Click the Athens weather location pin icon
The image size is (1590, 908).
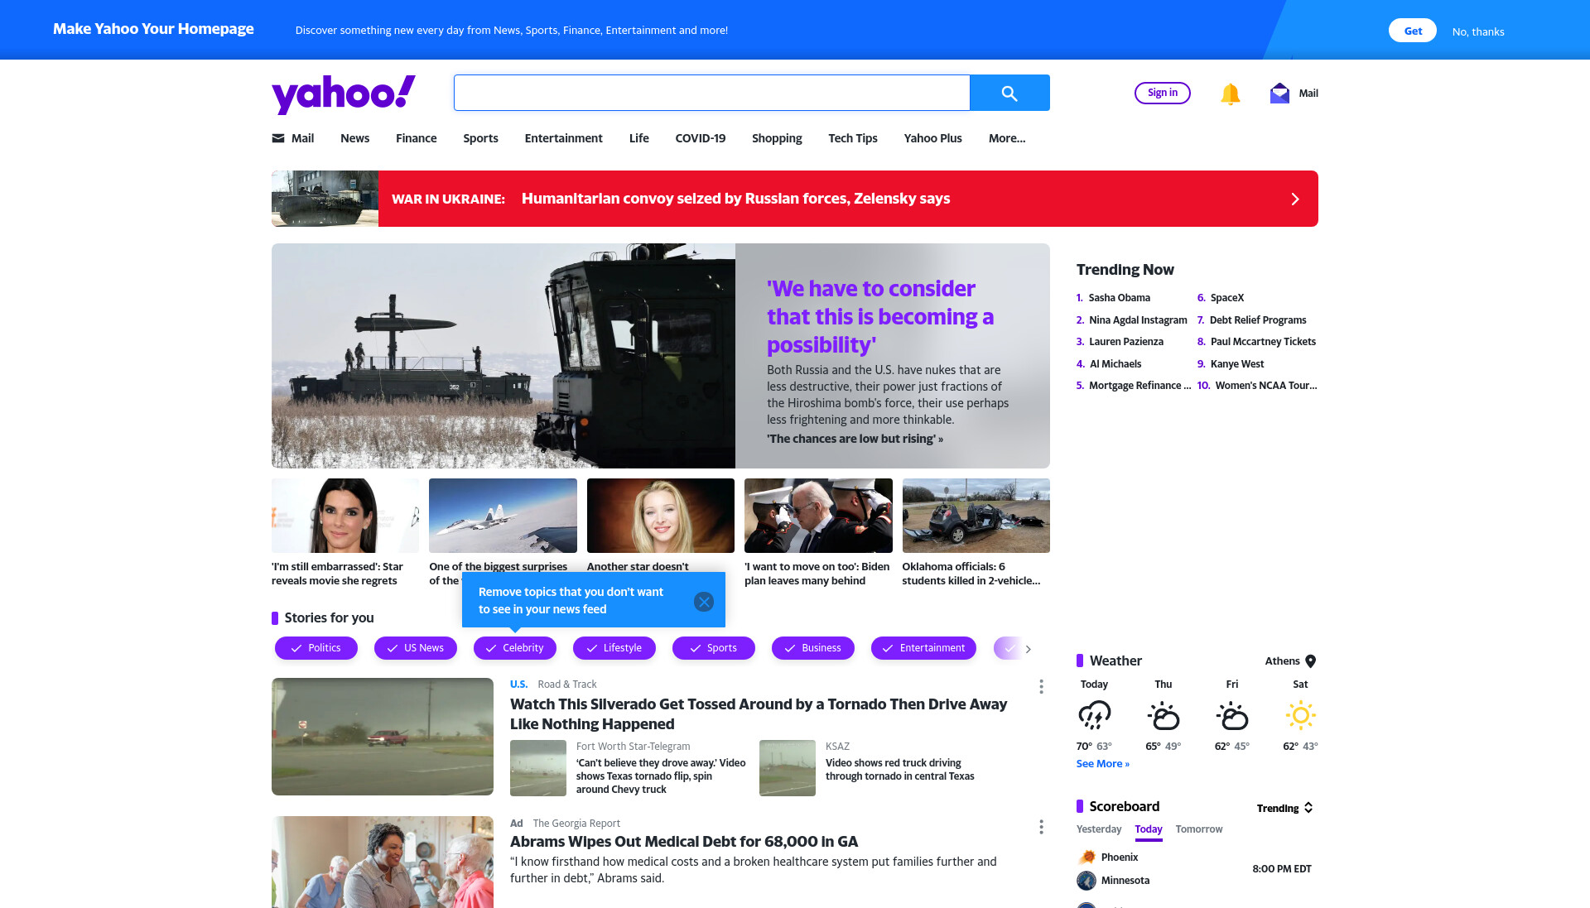pyautogui.click(x=1310, y=661)
